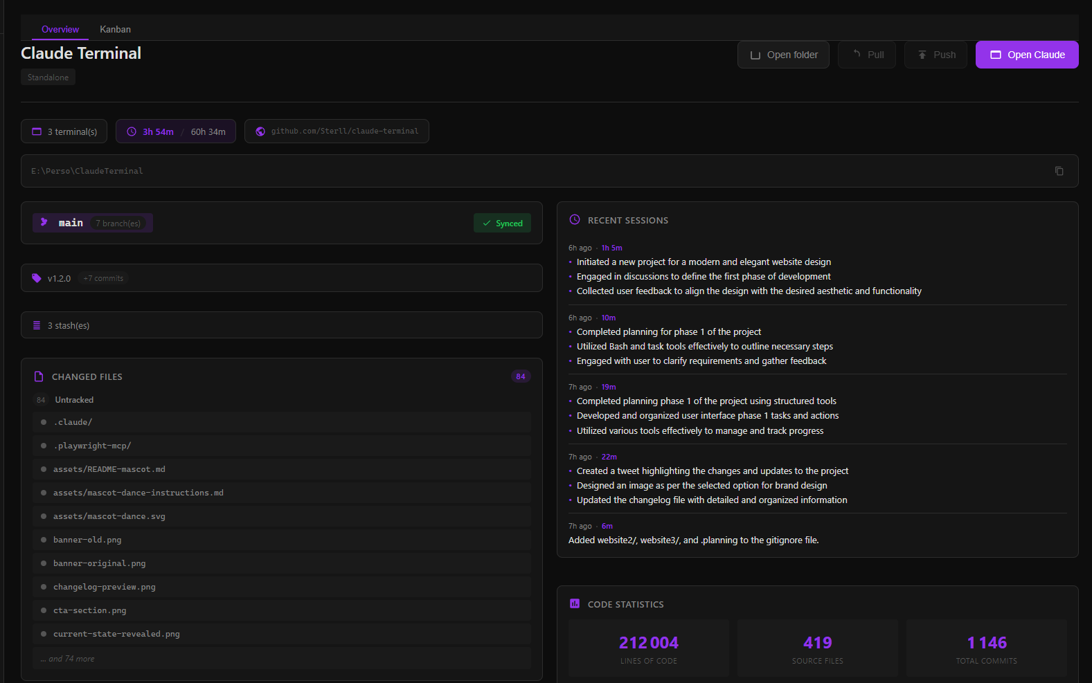This screenshot has width=1092, height=683.
Task: Open the 6h ago 1h 5m session
Action: point(818,269)
